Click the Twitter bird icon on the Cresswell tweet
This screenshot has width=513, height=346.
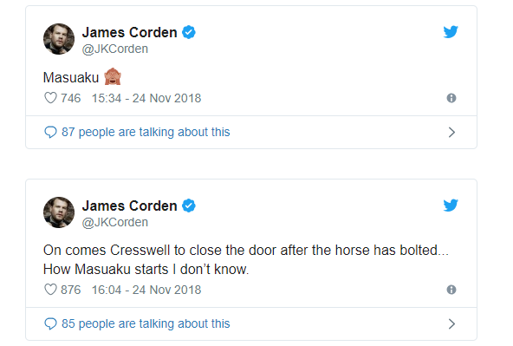coord(451,206)
